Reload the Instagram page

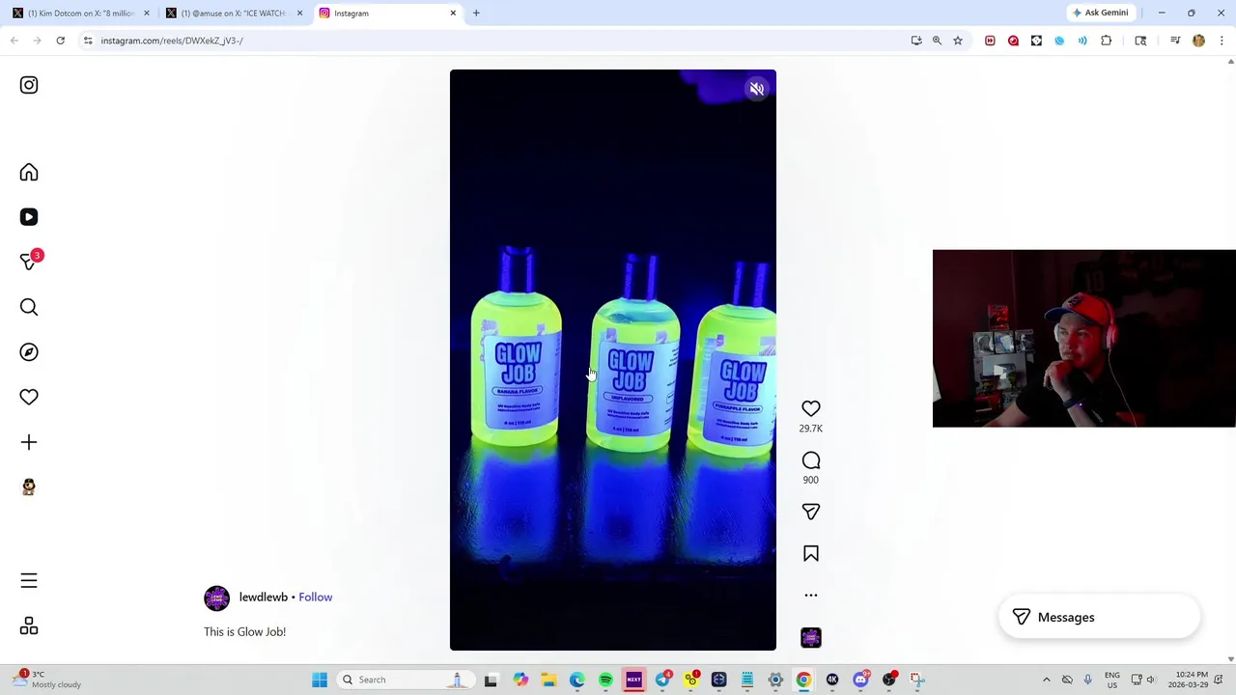pos(60,41)
